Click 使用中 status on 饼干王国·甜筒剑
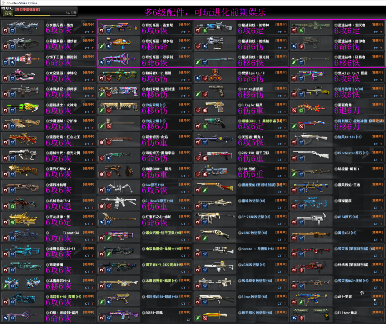 pyautogui.click(x=89, y=57)
